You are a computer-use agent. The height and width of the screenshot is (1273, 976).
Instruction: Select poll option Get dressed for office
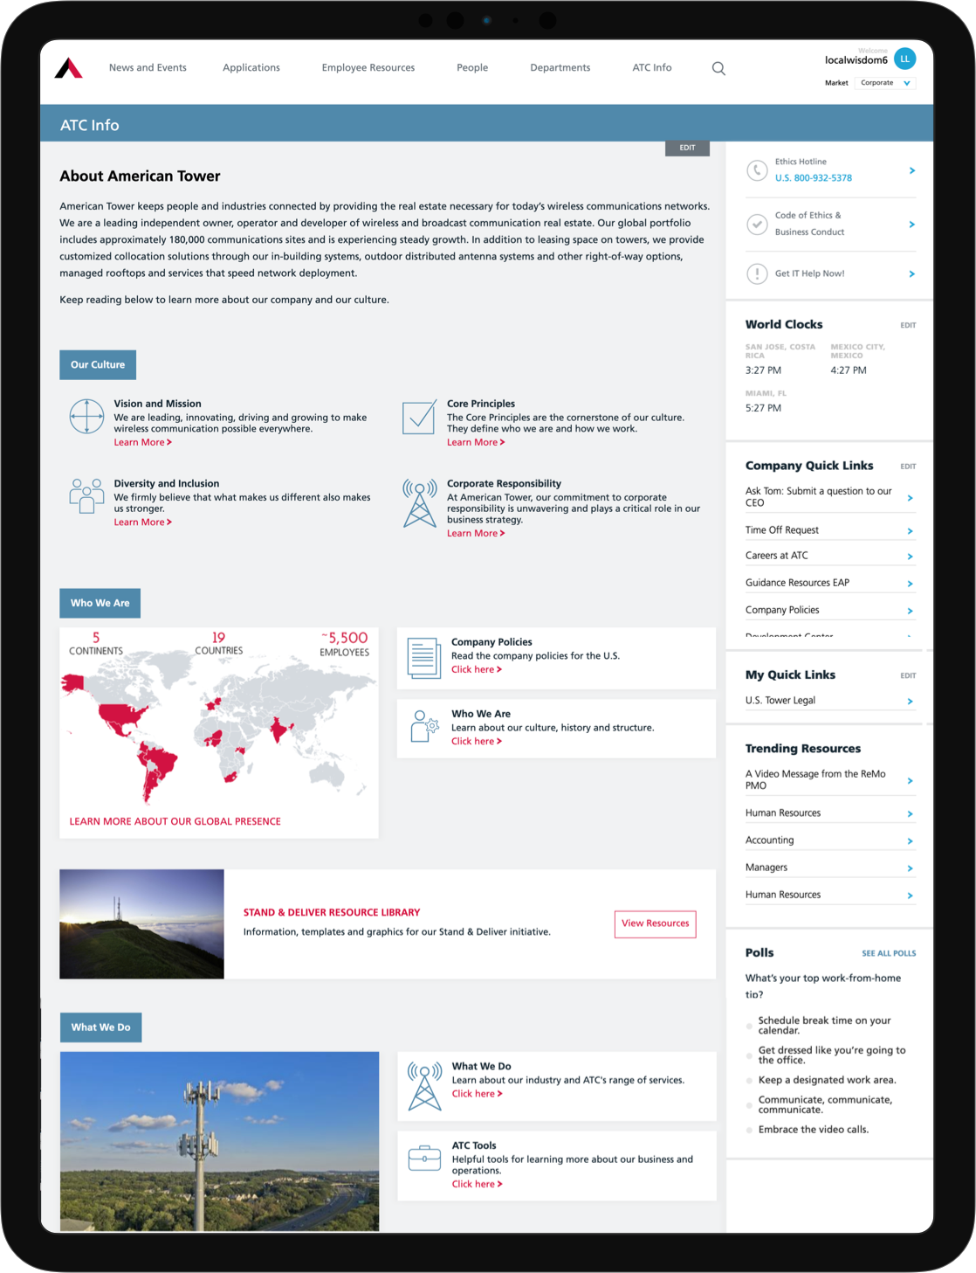[x=749, y=1055]
